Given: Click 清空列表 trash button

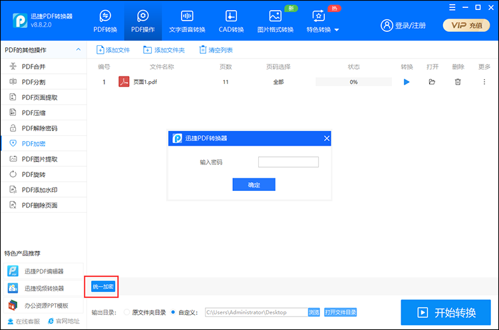Looking at the screenshot, I should [x=216, y=50].
